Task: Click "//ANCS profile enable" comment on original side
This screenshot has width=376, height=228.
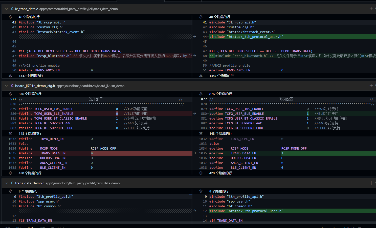Action: (x=39, y=65)
